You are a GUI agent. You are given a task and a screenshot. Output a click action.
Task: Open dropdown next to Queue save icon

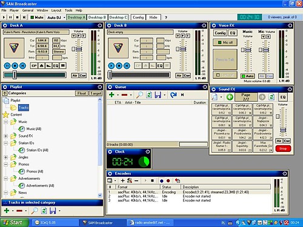[165, 95]
